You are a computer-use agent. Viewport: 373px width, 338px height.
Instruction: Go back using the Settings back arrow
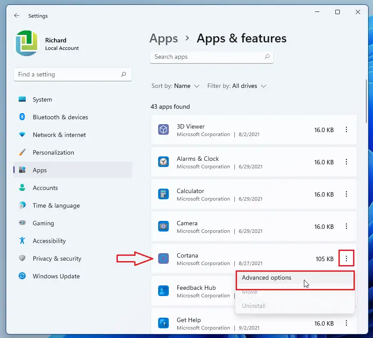click(x=17, y=15)
